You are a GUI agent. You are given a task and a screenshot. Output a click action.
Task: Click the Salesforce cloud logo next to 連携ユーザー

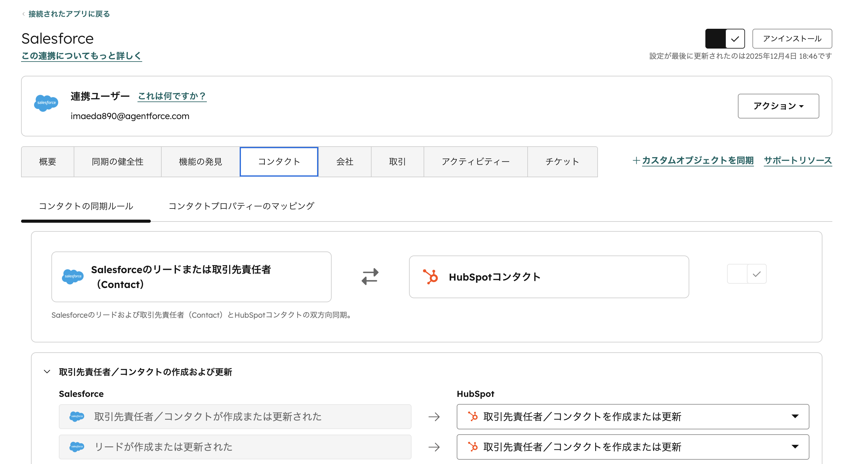click(x=46, y=103)
